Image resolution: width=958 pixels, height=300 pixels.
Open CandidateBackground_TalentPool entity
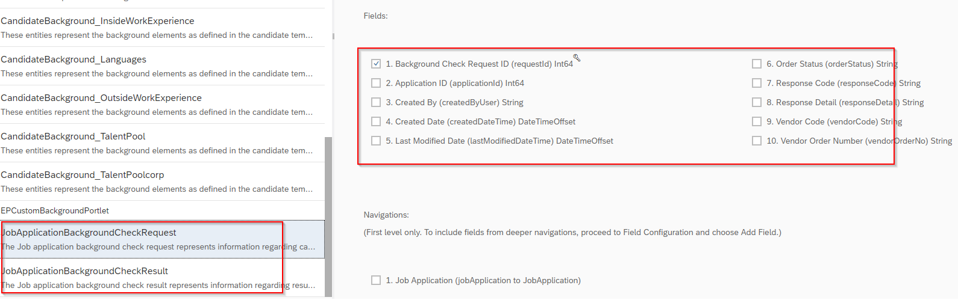pyautogui.click(x=162, y=143)
